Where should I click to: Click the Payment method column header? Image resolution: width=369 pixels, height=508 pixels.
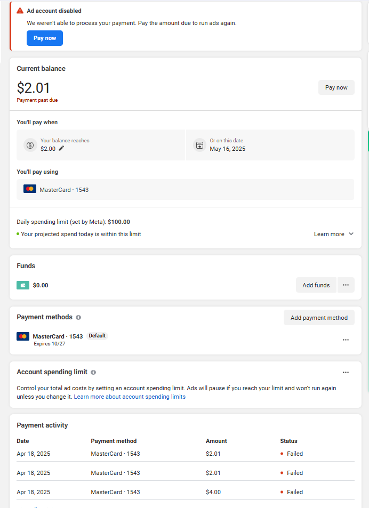point(114,441)
